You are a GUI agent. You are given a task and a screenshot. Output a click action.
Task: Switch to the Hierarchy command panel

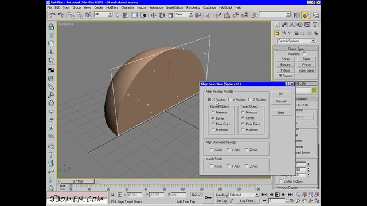coord(292,25)
